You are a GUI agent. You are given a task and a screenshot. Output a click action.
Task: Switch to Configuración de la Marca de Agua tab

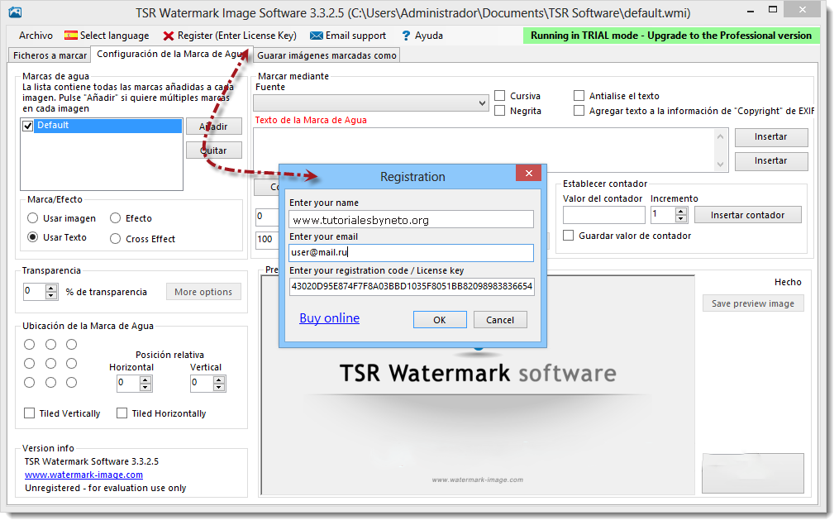[x=171, y=54]
